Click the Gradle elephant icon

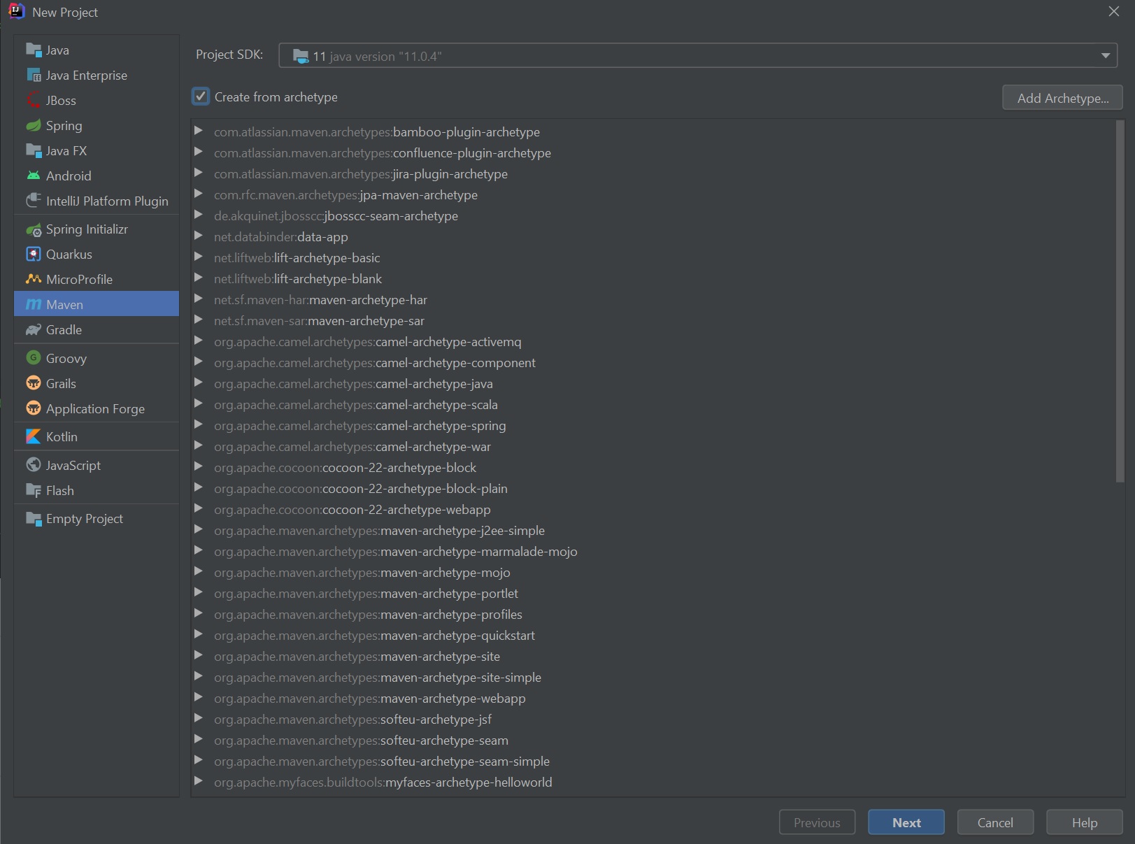click(x=33, y=330)
